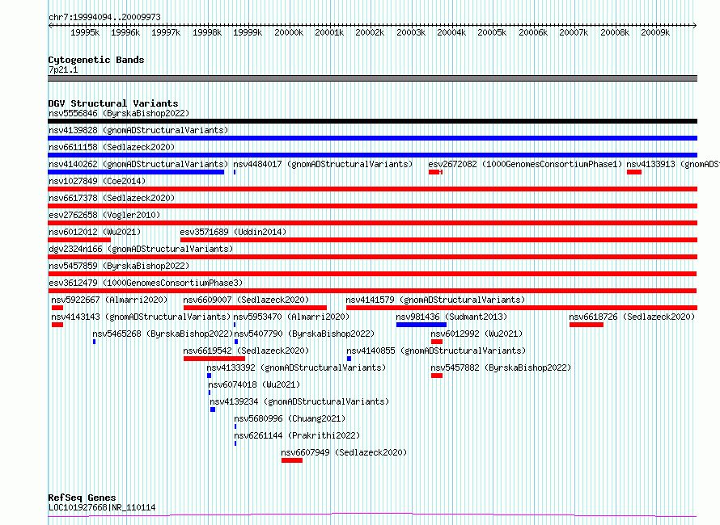
Task: Click the esv3612479 1000GenomesConsortiumPhase3 label
Action: [x=146, y=283]
